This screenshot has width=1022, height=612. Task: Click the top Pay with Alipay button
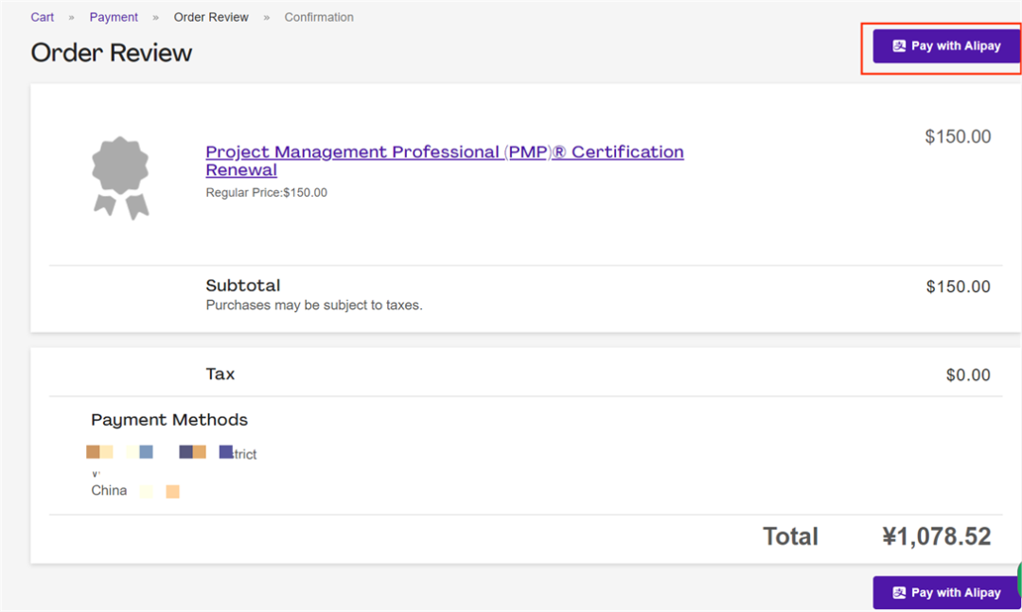tap(946, 46)
